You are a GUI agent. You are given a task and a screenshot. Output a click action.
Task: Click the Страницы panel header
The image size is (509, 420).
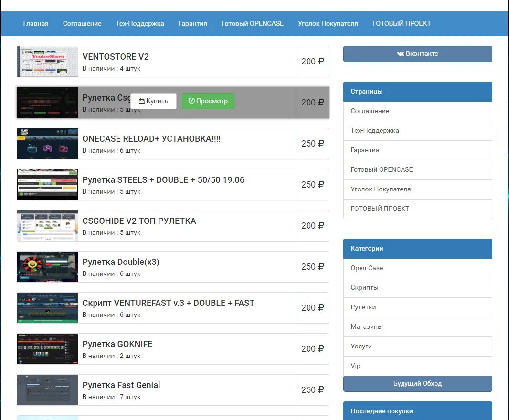(417, 92)
